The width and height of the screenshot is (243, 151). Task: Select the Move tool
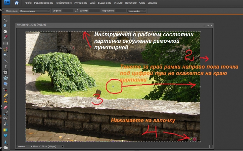click(x=5, y=20)
